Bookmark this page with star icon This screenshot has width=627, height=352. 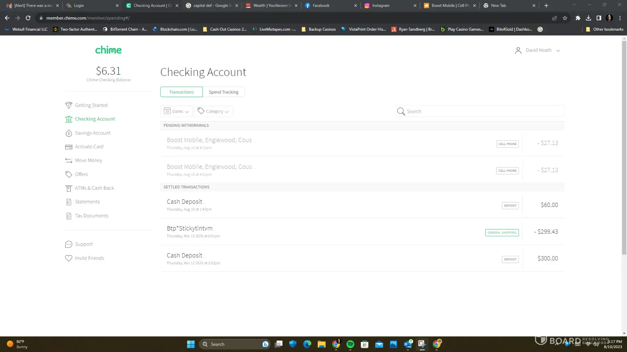565,18
